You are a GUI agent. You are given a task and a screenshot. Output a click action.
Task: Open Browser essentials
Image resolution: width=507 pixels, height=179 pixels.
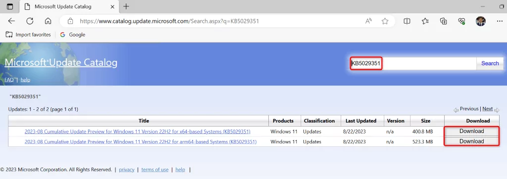(462, 21)
